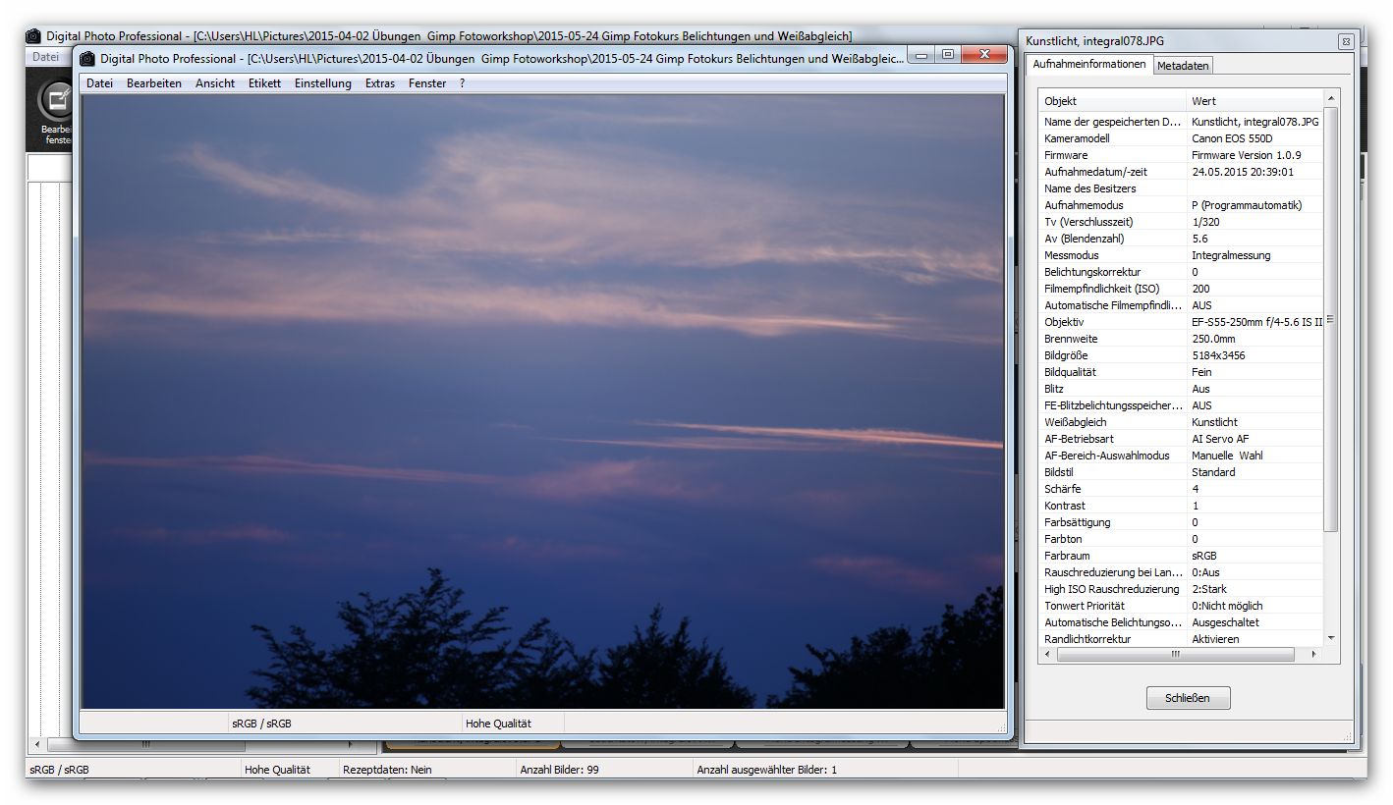Image resolution: width=1393 pixels, height=805 pixels.
Task: Click the camera icon in front window title bar
Action: pyautogui.click(x=87, y=59)
